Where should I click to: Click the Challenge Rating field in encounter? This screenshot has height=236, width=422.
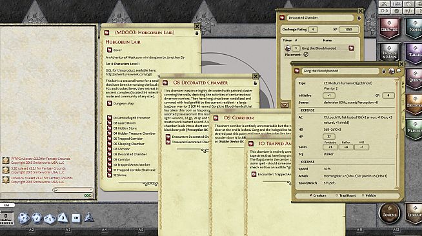(x=313, y=30)
